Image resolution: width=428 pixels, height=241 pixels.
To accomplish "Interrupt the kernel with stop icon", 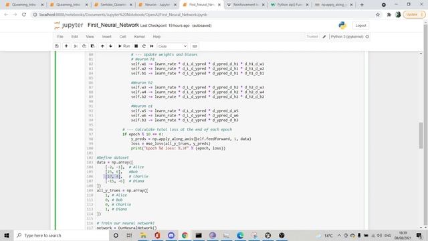I will pyautogui.click(x=136, y=46).
